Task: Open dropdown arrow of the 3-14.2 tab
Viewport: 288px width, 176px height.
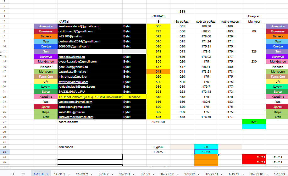Action: coord(113,174)
